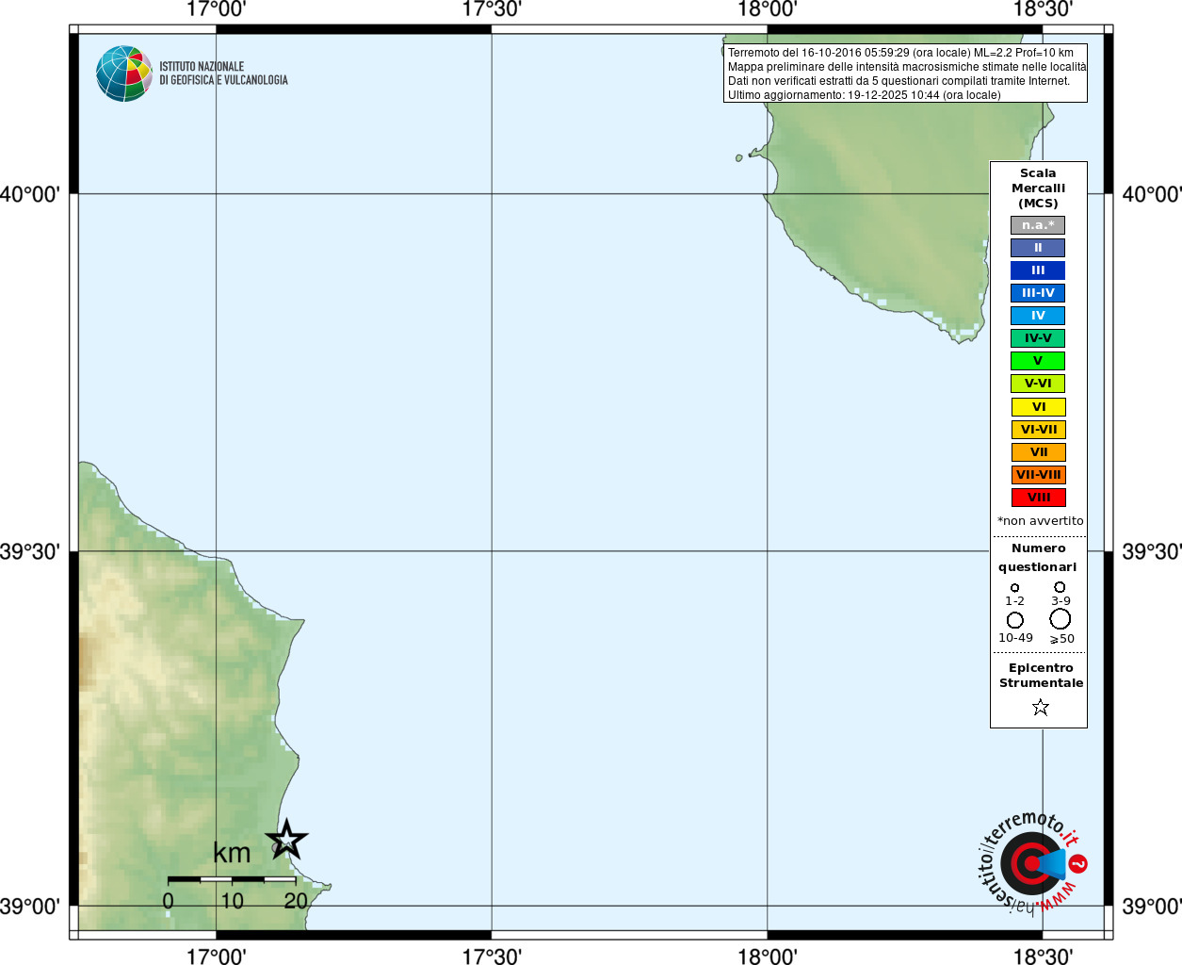Image resolution: width=1182 pixels, height=965 pixels.
Task: Select the 3-9 questionnaires circle symbol
Action: [1060, 587]
